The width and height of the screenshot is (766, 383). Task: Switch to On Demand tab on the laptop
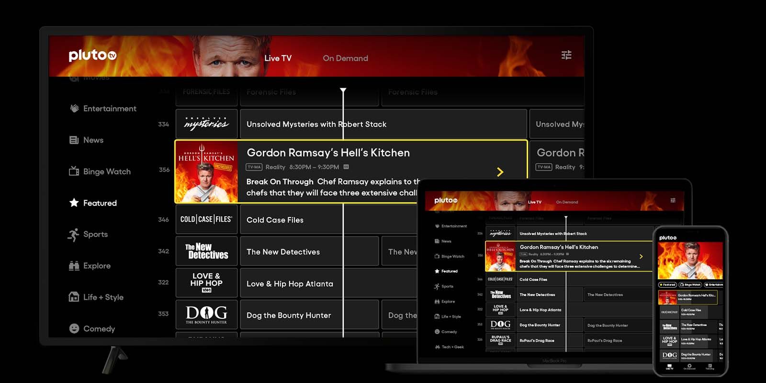pos(567,202)
